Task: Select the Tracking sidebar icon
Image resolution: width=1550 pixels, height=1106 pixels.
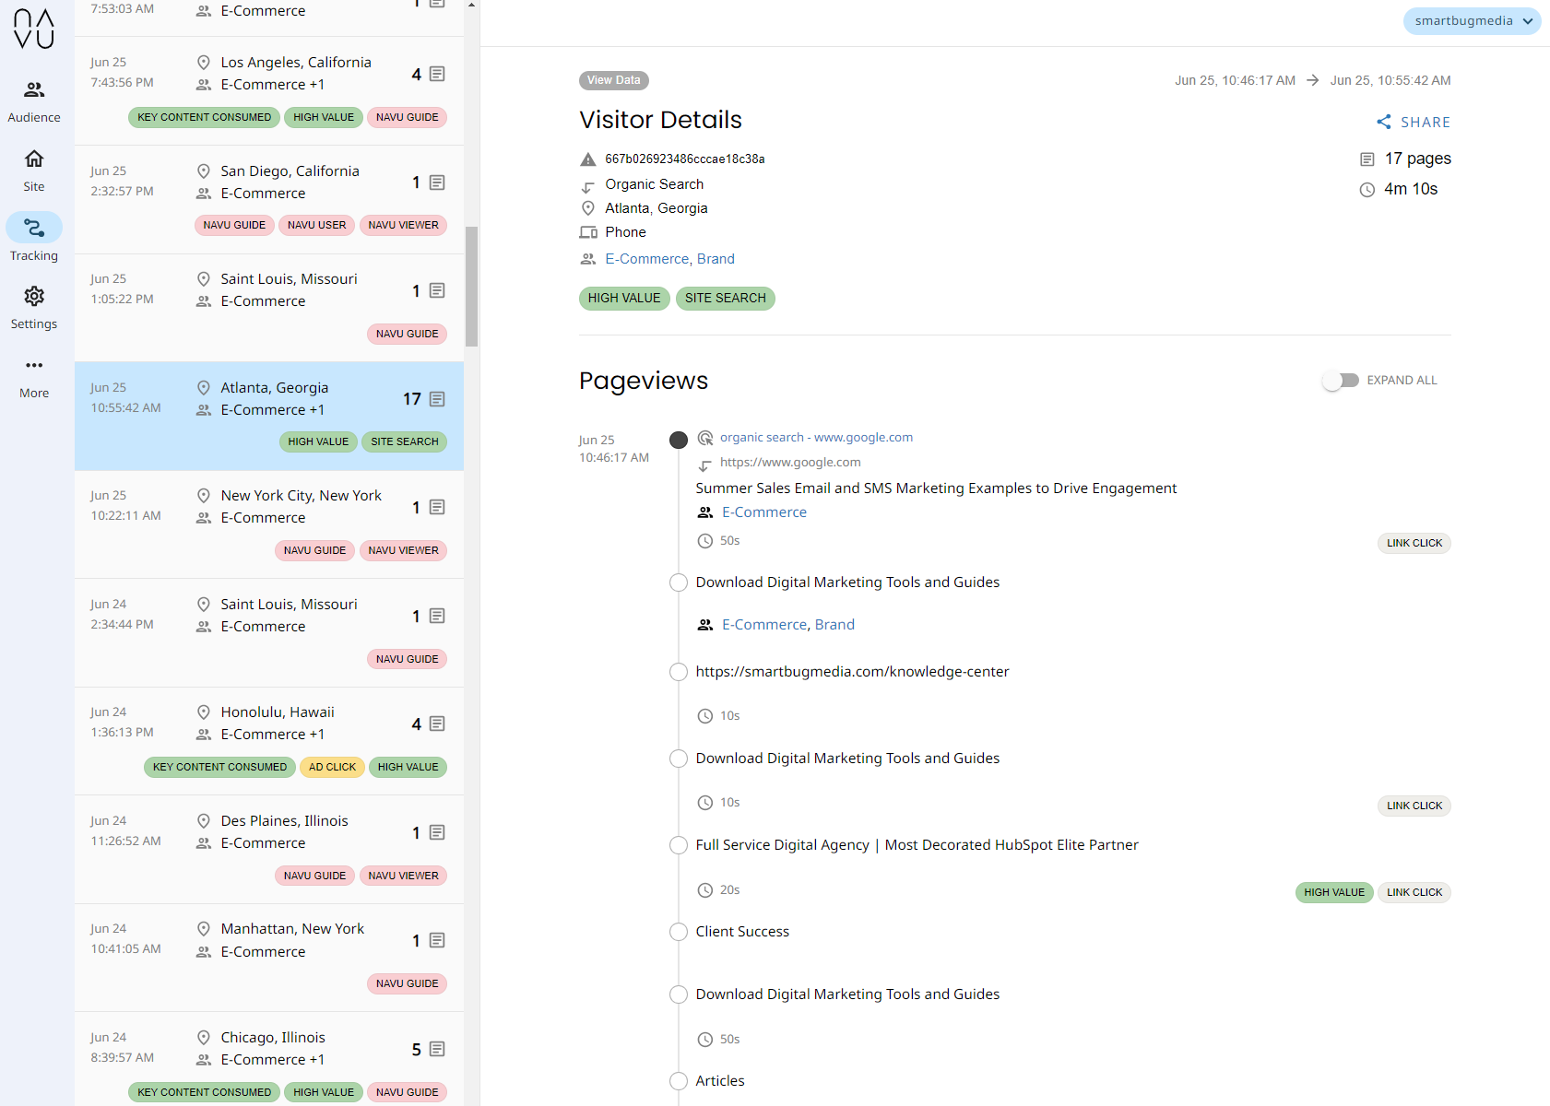Action: [34, 228]
